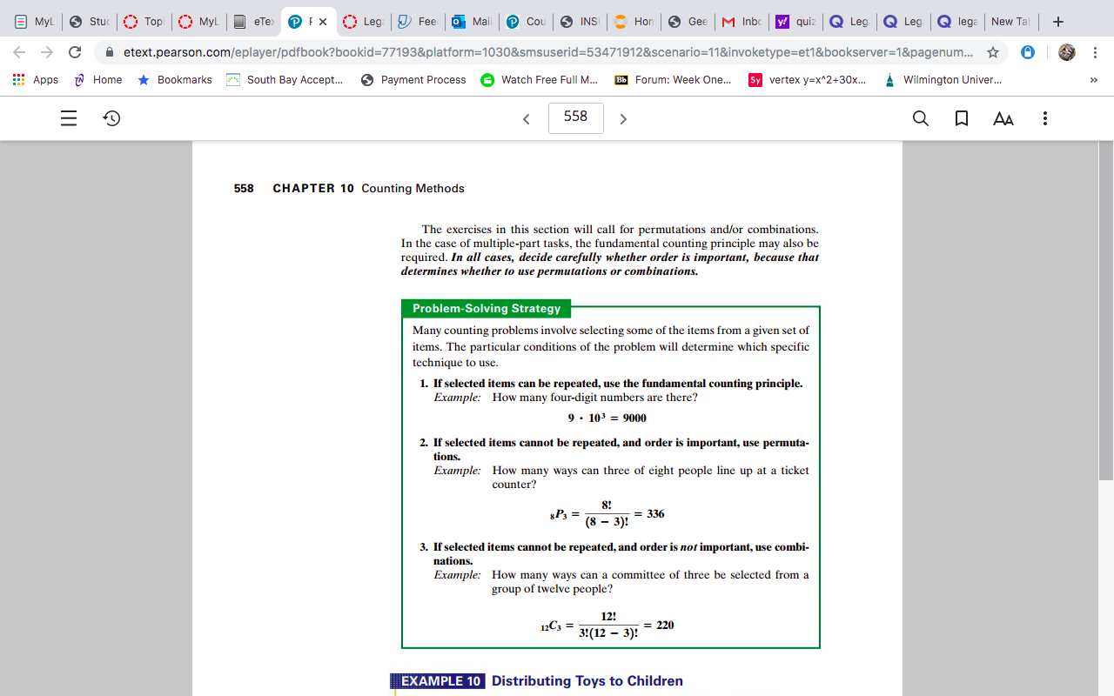1114x696 pixels.
Task: Open the eText more options menu
Action: tap(1045, 118)
